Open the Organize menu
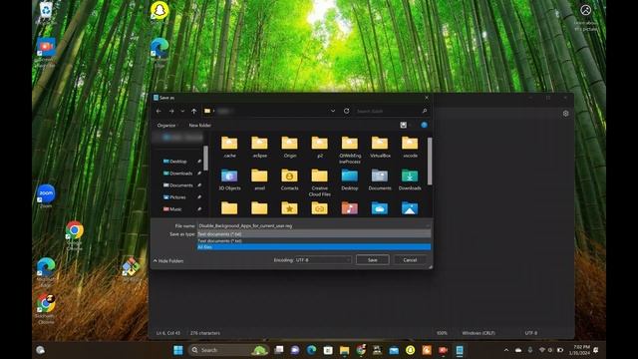 166,125
